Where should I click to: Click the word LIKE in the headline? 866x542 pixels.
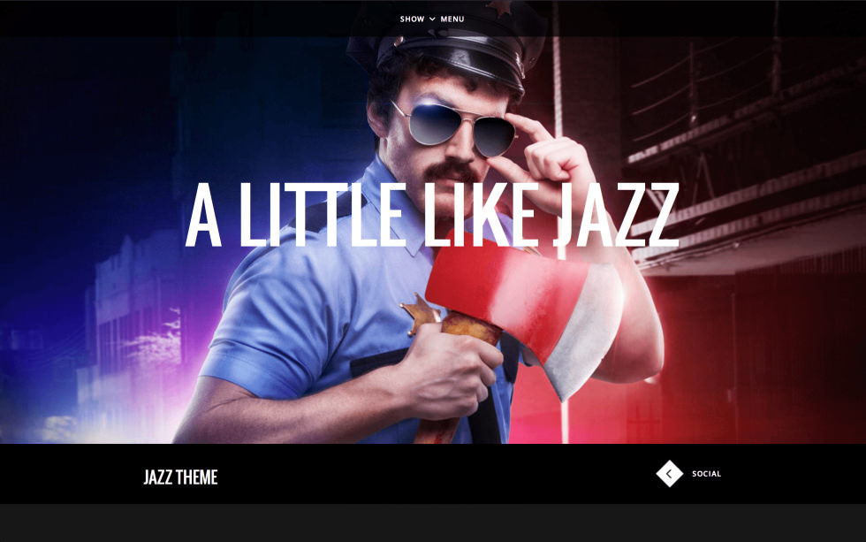coord(481,215)
